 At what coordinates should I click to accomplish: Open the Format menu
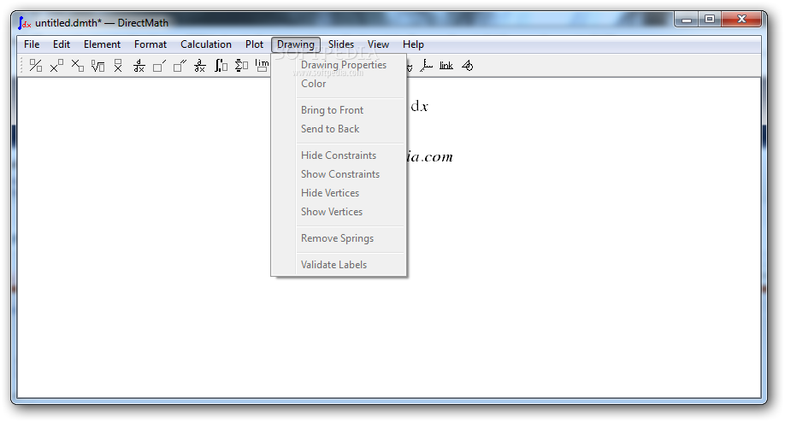[x=151, y=44]
